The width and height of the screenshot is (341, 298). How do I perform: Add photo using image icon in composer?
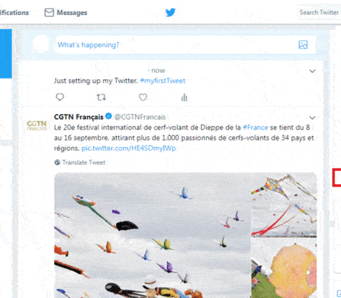[x=303, y=45]
